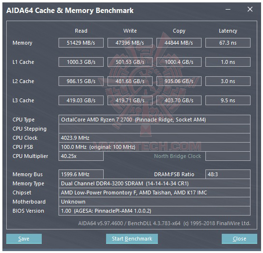The image size is (263, 253).
Task: Click the Read column header
Action: point(81,31)
